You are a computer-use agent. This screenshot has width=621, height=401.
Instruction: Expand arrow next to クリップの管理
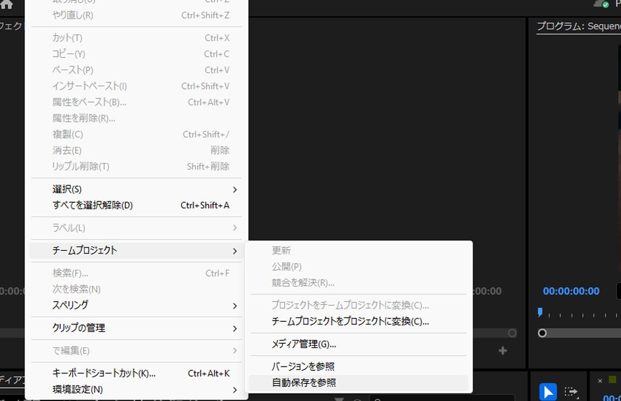234,329
